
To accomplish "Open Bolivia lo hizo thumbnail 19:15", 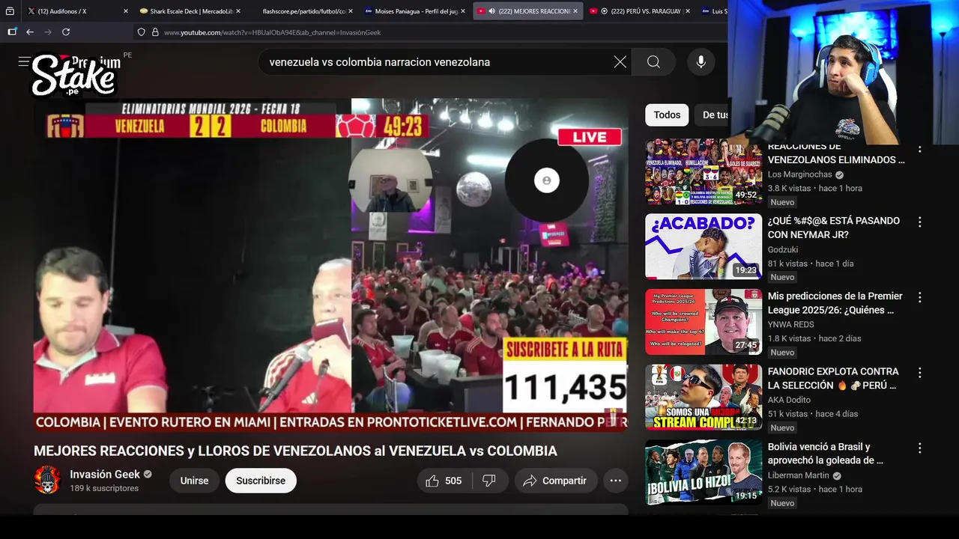I will [x=704, y=472].
